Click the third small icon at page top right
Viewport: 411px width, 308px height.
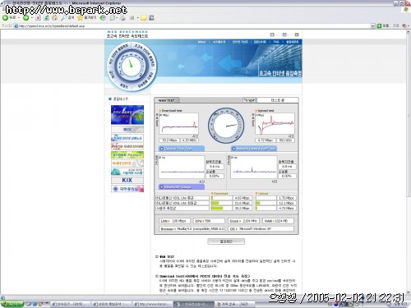[297, 34]
